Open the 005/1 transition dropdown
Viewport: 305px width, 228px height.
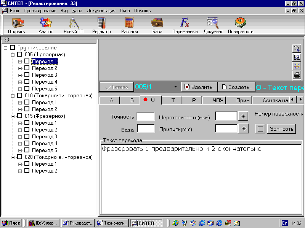[x=175, y=87]
